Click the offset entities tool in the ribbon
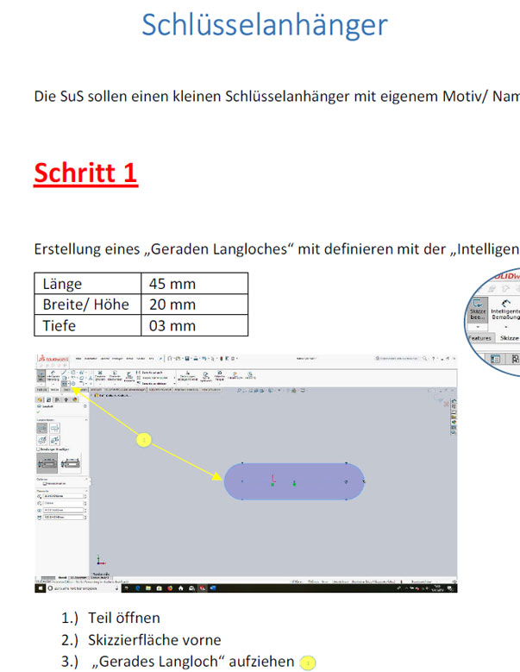This screenshot has width=520, height=672. [129, 377]
